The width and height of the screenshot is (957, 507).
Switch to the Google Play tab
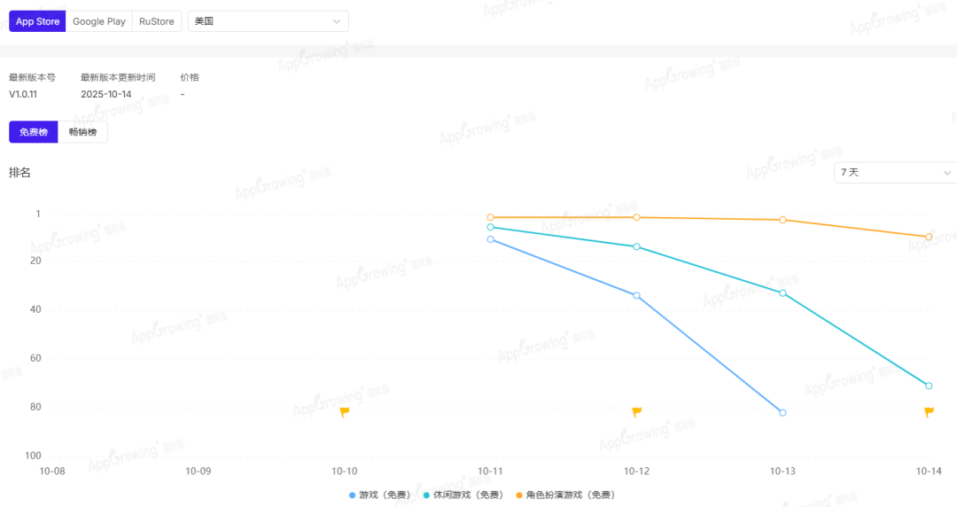tap(99, 21)
